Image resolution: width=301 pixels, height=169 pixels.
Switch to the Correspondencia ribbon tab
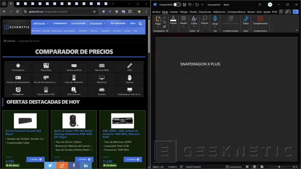(x=236, y=12)
